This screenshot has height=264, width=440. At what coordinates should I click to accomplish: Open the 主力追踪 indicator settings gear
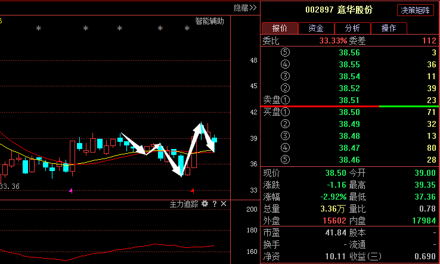(x=204, y=204)
